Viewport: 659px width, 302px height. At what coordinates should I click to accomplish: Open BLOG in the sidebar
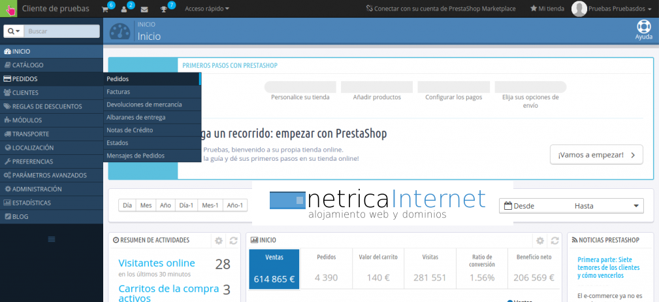pyautogui.click(x=52, y=216)
